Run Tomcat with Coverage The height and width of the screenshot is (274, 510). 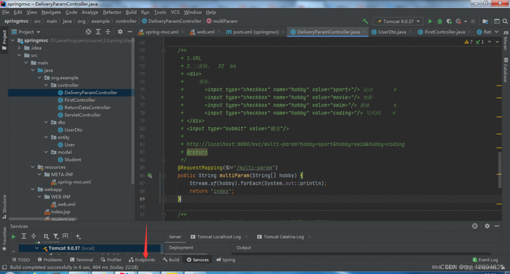click(449, 21)
